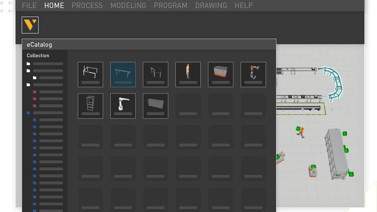Pick the white industrial robot arm thumbnail
The image size is (377, 212).
tap(123, 106)
